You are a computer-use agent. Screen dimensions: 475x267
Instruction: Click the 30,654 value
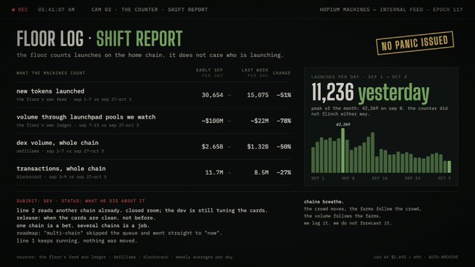212,95
